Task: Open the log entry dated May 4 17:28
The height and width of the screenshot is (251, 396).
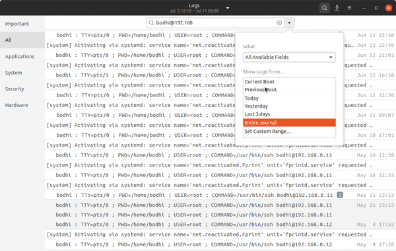Action: 220,244
